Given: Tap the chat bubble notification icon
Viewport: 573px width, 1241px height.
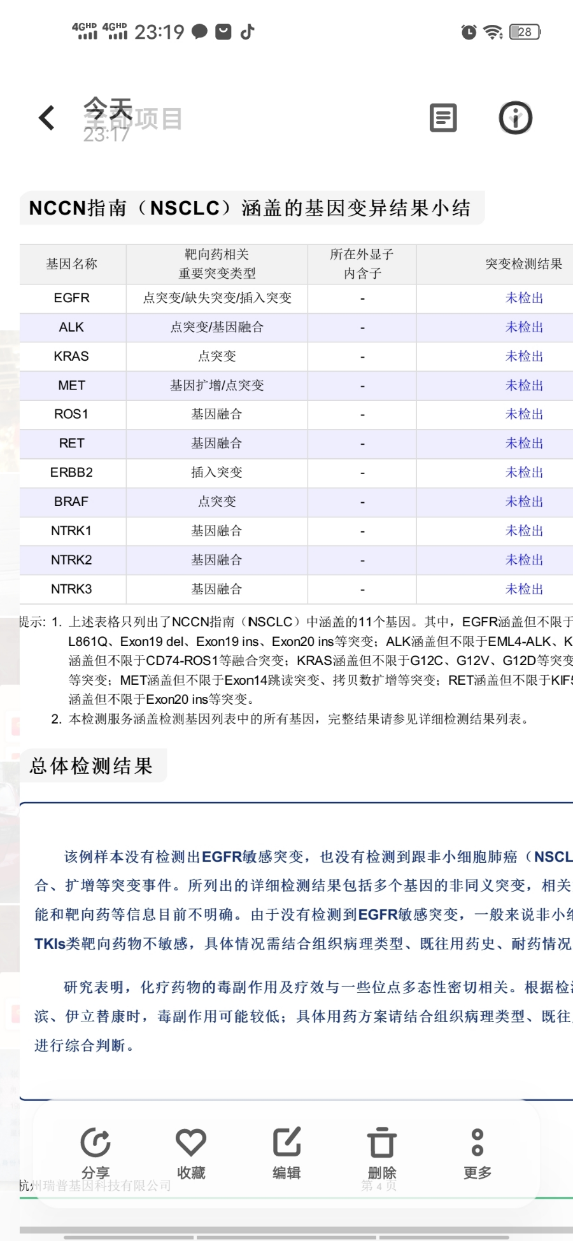Looking at the screenshot, I should click(199, 32).
